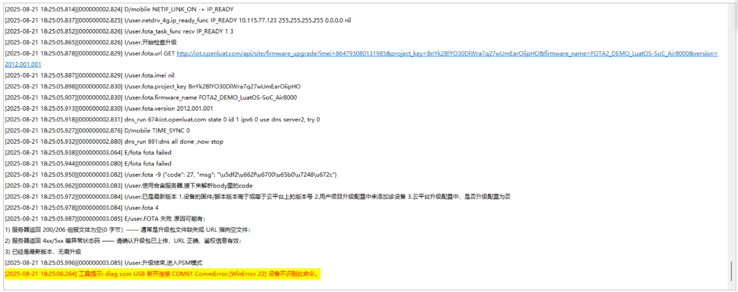Screen dimensions: 738x292
Task: Click the D/mobile TIME_SYNC 0 line
Action: point(97,130)
